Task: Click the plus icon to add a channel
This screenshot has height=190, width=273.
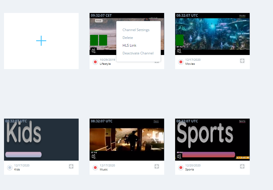Action: (x=41, y=41)
